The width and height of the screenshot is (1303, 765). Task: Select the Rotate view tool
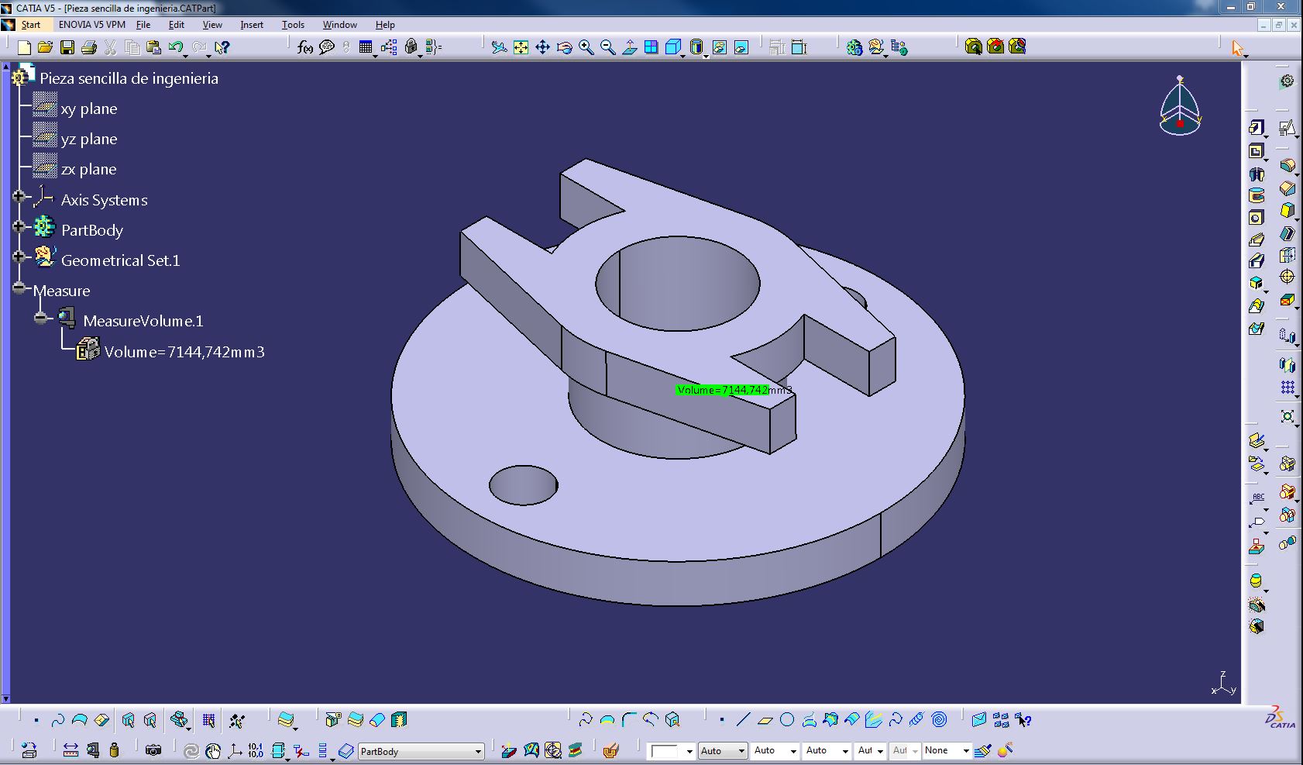(564, 48)
